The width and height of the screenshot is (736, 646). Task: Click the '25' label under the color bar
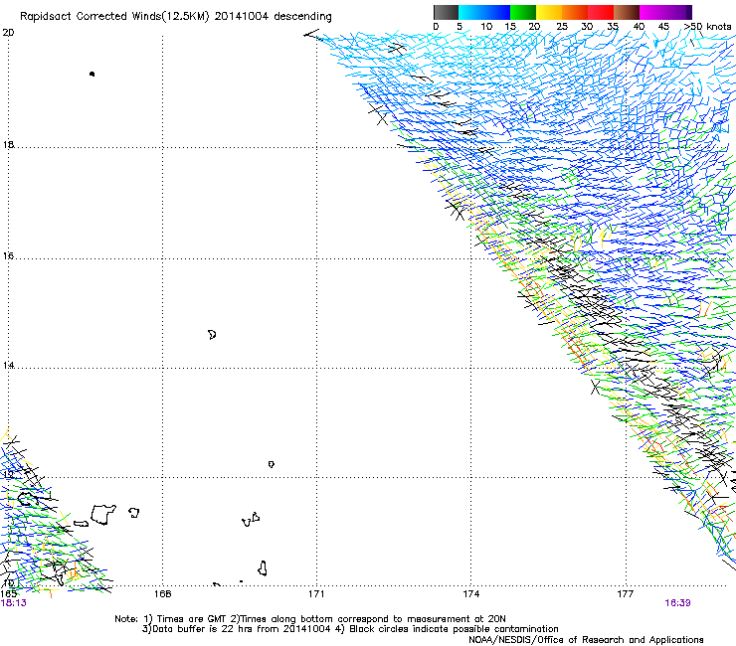pos(562,27)
